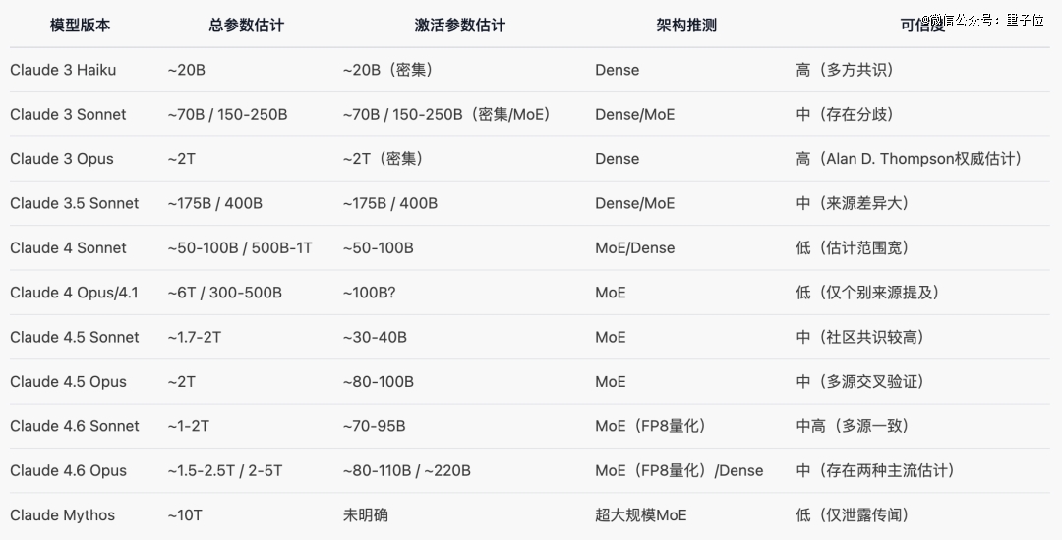Select the Claude 4 Opus/4.1 cell
The width and height of the screenshot is (1062, 540).
[x=74, y=293]
